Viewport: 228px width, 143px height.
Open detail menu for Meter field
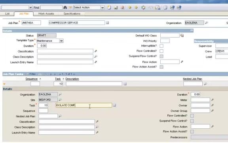212,100
